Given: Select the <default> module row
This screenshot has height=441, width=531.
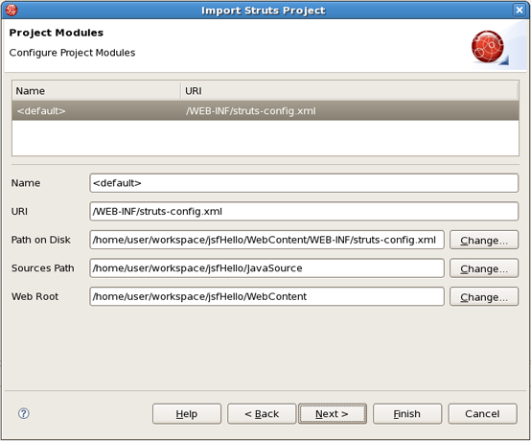Looking at the screenshot, I should point(265,110).
